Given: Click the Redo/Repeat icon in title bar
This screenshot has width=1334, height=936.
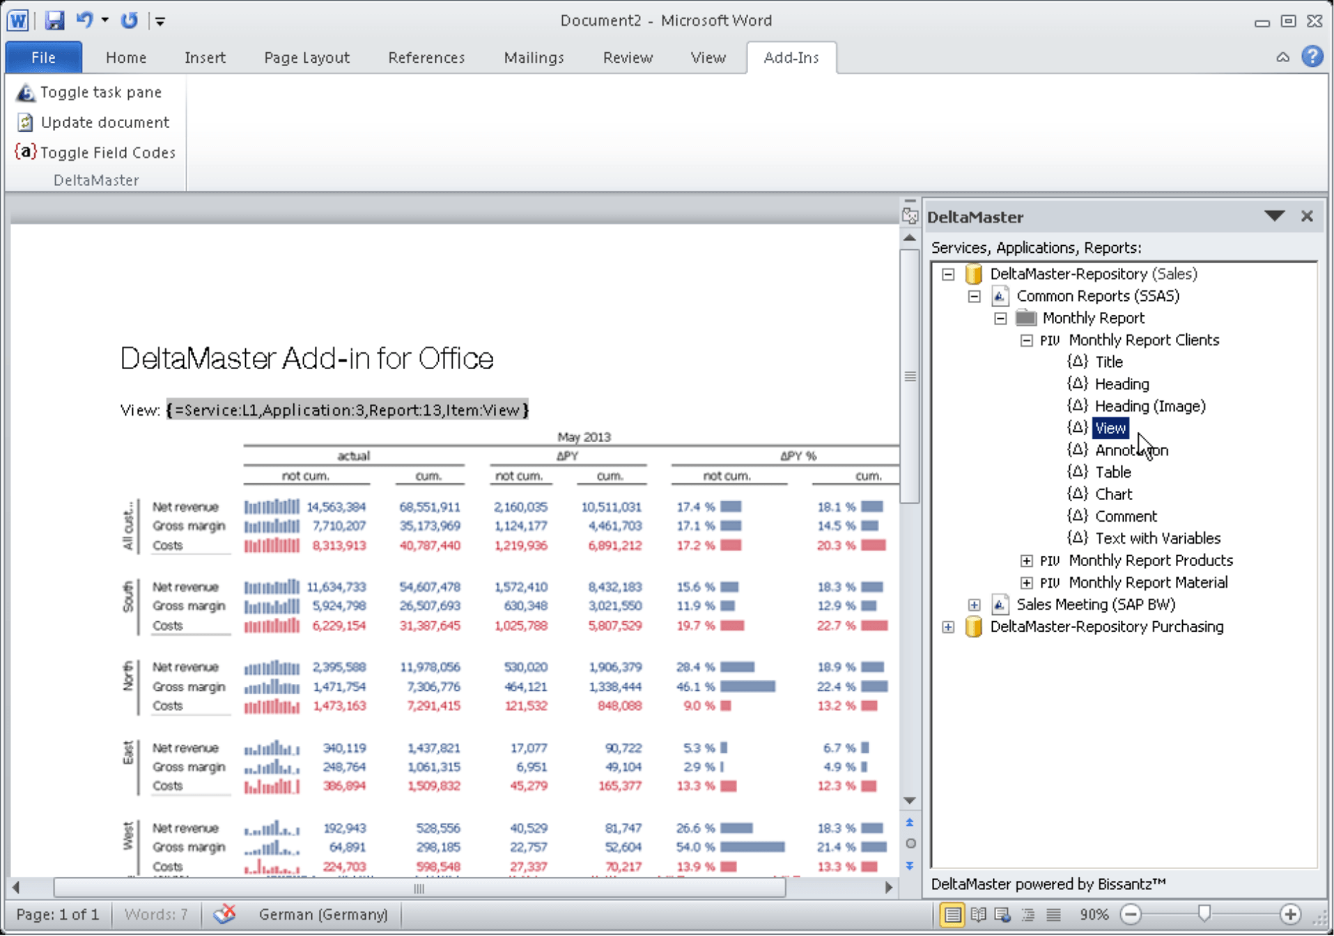Looking at the screenshot, I should [130, 20].
